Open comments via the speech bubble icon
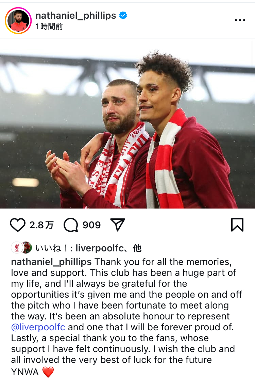Viewport: 255px width, 381px height. point(71,225)
